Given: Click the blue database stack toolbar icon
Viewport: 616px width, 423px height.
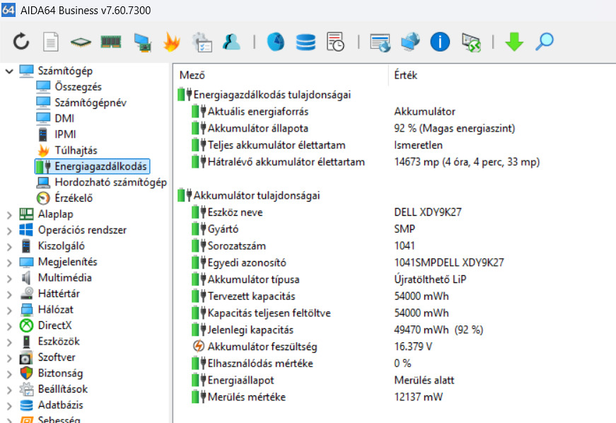Looking at the screenshot, I should [306, 42].
